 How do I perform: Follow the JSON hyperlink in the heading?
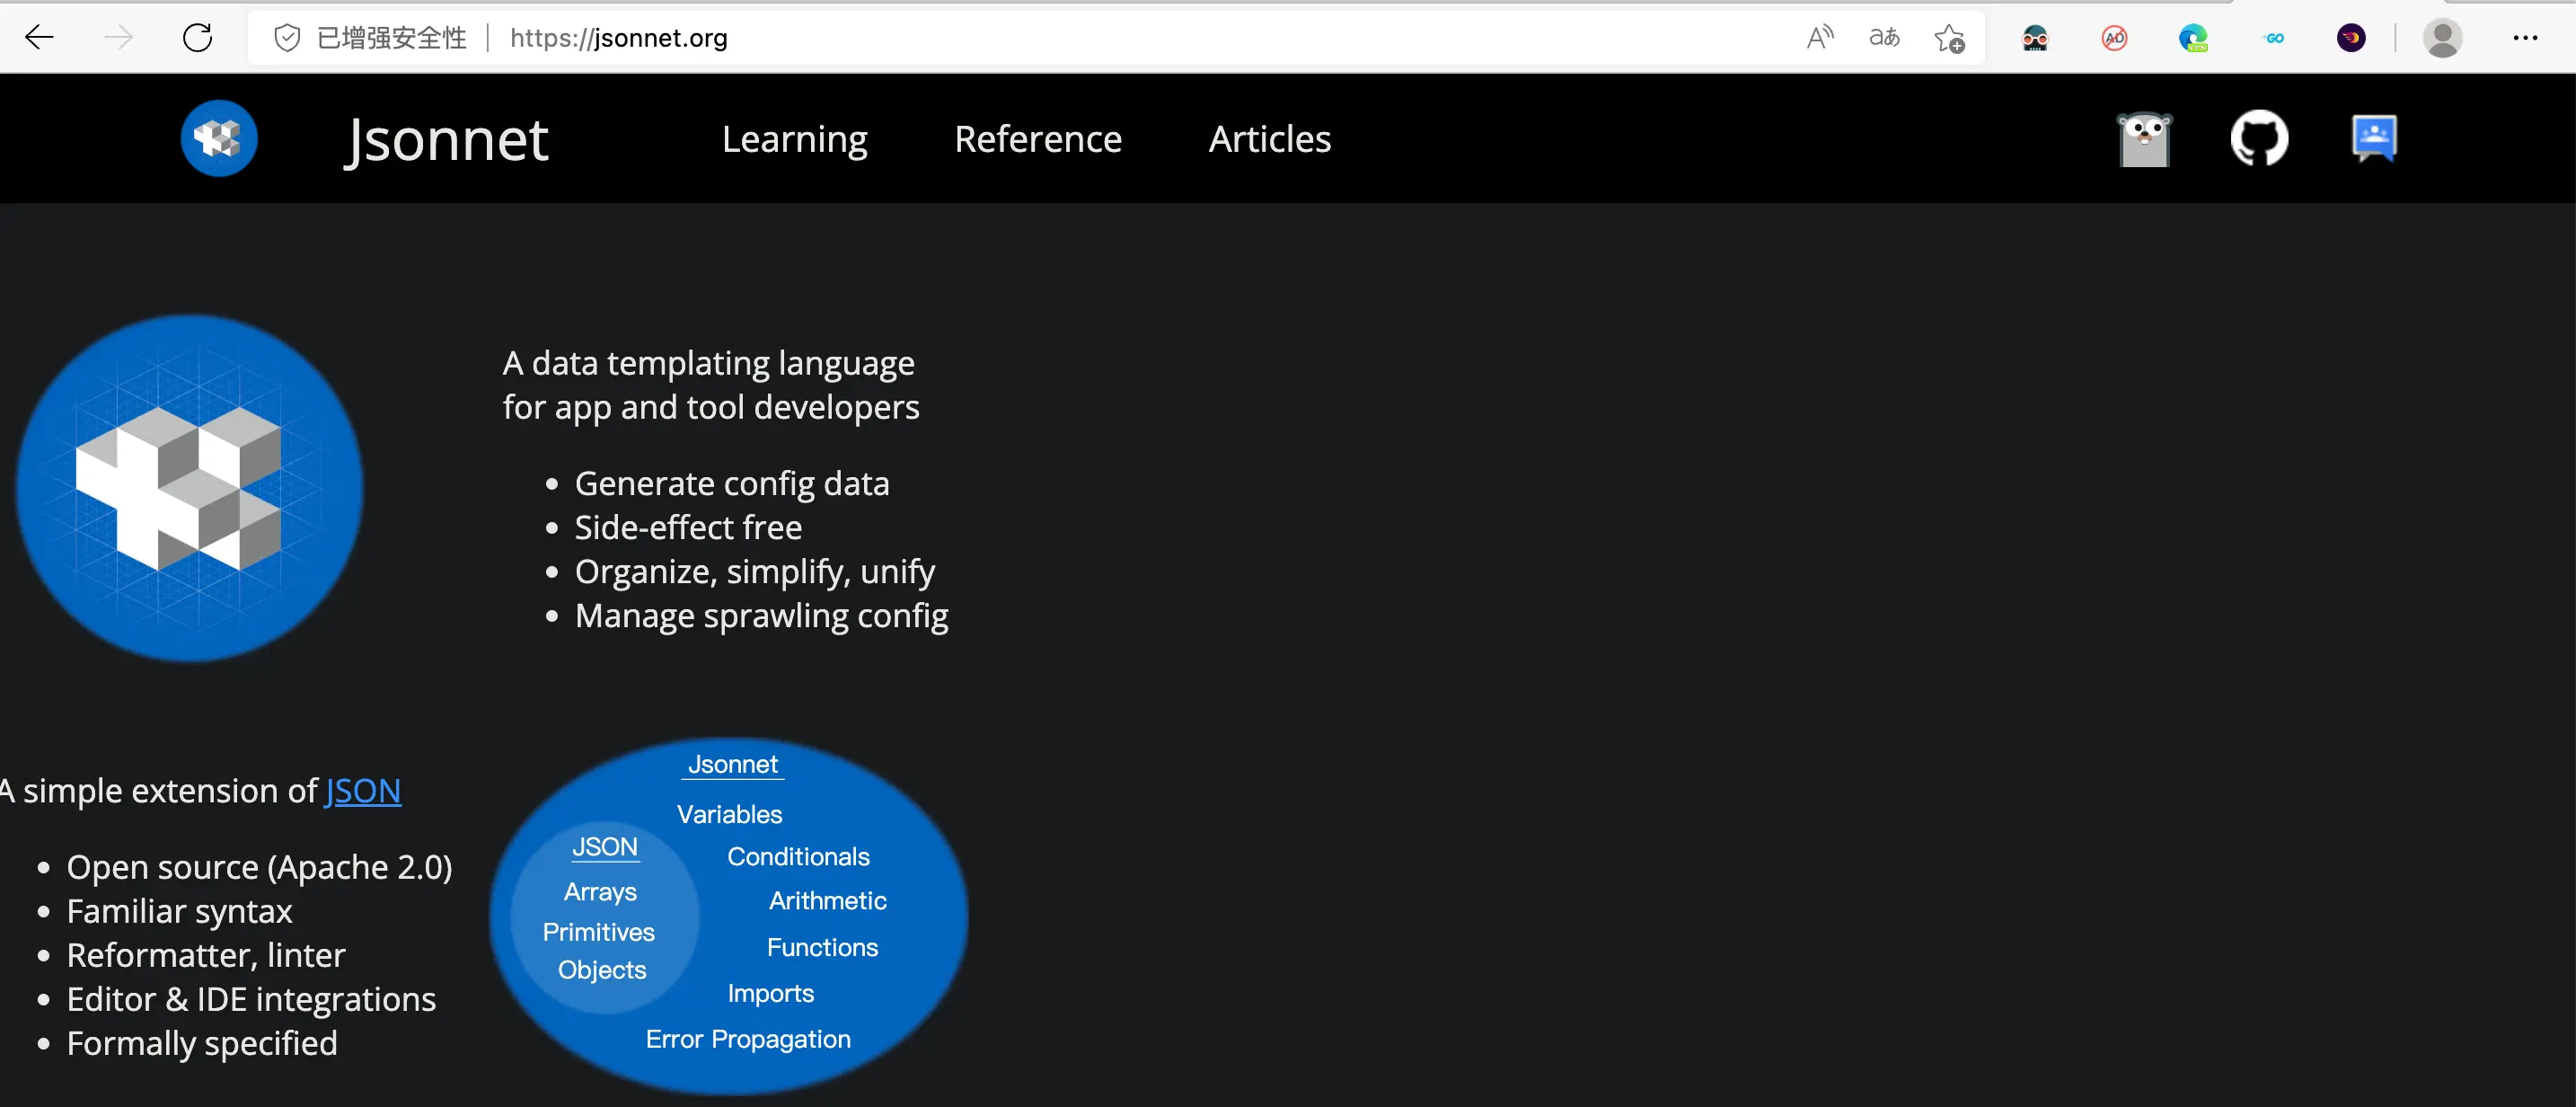click(363, 790)
